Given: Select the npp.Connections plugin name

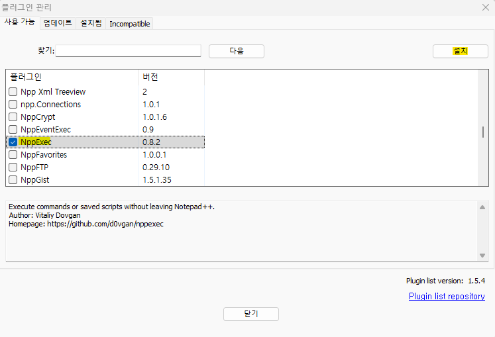Looking at the screenshot, I should 51,105.
